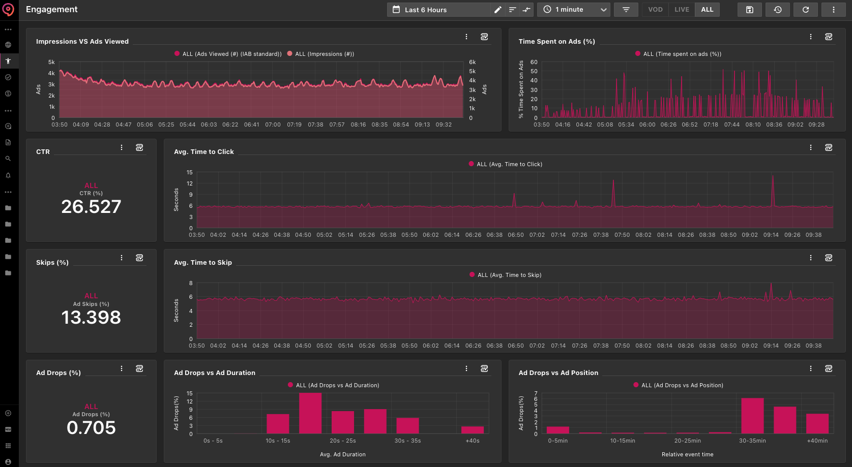Click the link icon on the Ad Drops (%) panel

tap(139, 368)
